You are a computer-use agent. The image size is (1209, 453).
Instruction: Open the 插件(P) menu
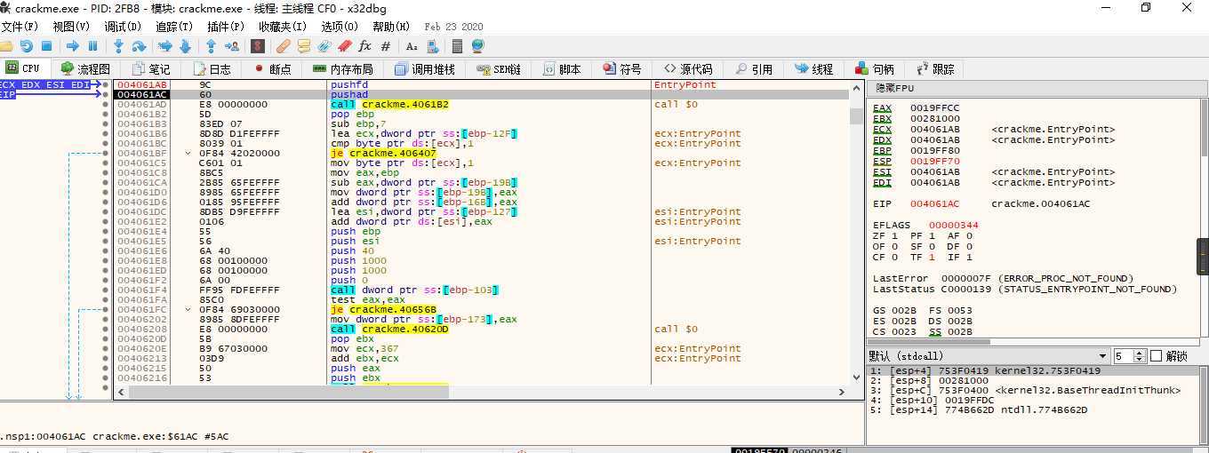226,27
